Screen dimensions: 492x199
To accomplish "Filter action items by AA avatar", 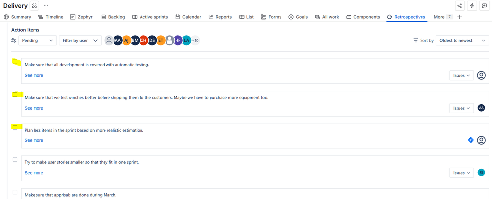I will [118, 40].
